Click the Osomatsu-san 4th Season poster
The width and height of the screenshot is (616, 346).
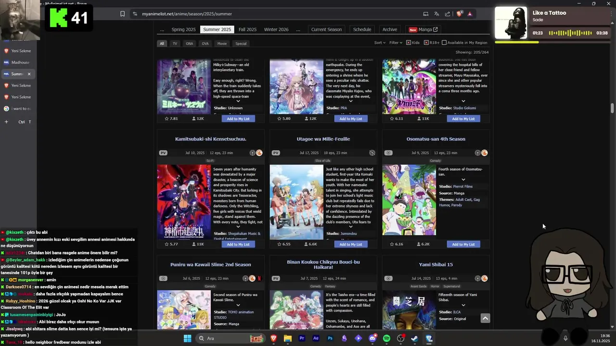409,200
